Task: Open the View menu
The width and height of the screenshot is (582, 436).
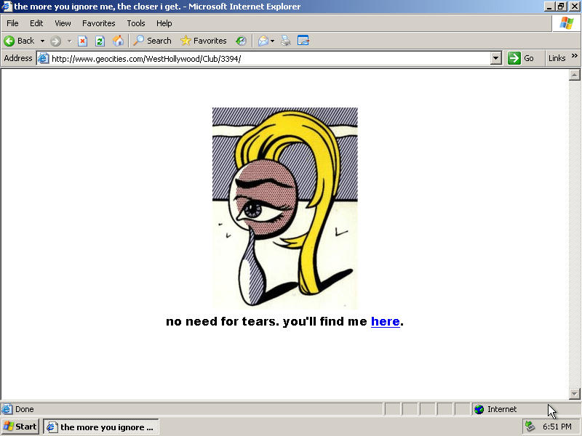Action: pos(63,23)
